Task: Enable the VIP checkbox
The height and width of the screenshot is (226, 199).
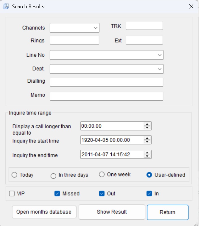Action: (x=12, y=194)
